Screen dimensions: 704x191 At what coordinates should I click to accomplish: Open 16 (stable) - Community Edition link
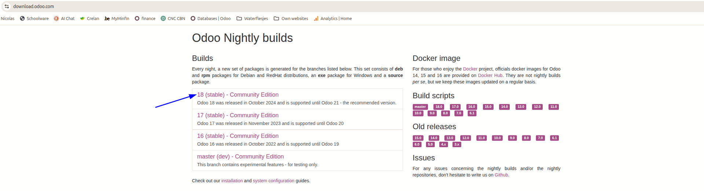point(238,136)
